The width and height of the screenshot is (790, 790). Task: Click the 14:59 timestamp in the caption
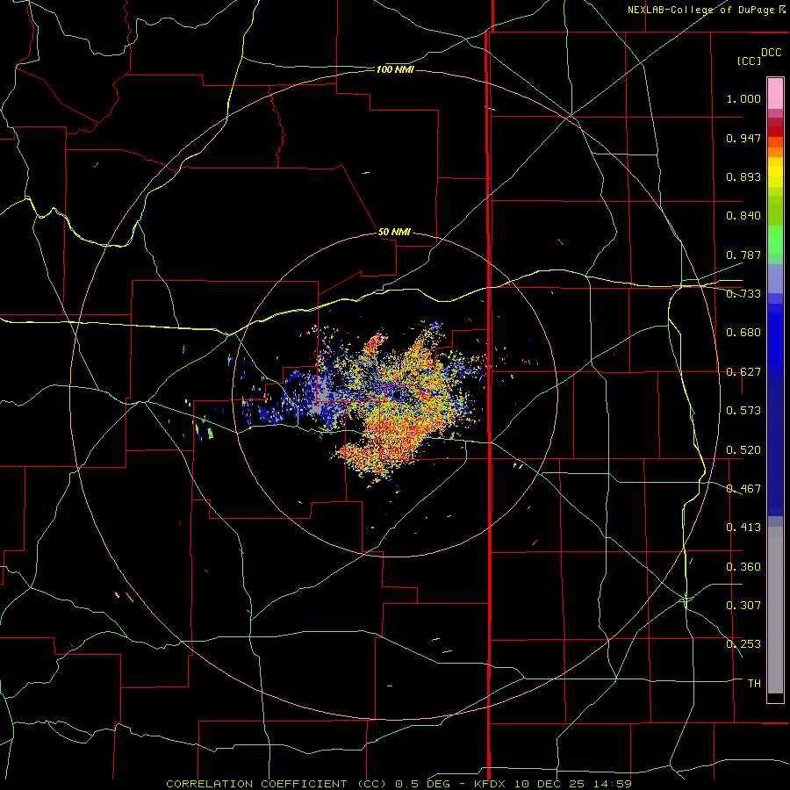click(611, 784)
